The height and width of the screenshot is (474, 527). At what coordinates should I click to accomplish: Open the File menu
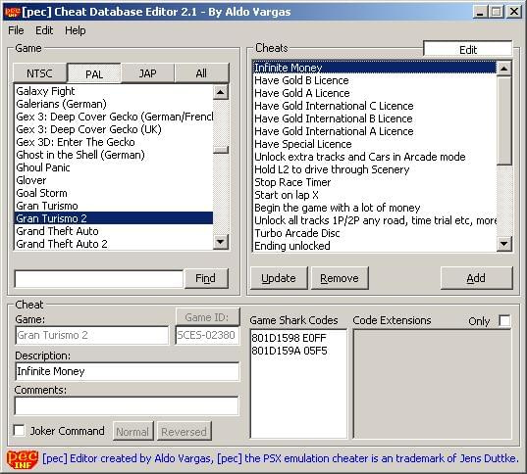coord(16,30)
